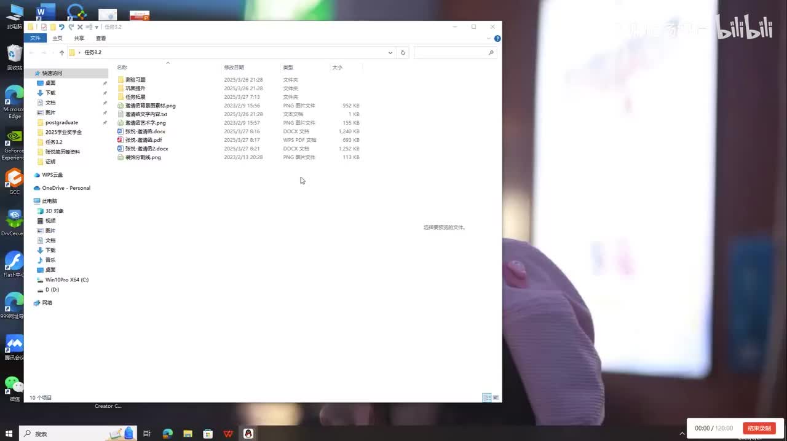The width and height of the screenshot is (787, 441).
Task: Open the Explorer help question mark icon
Action: pos(497,38)
